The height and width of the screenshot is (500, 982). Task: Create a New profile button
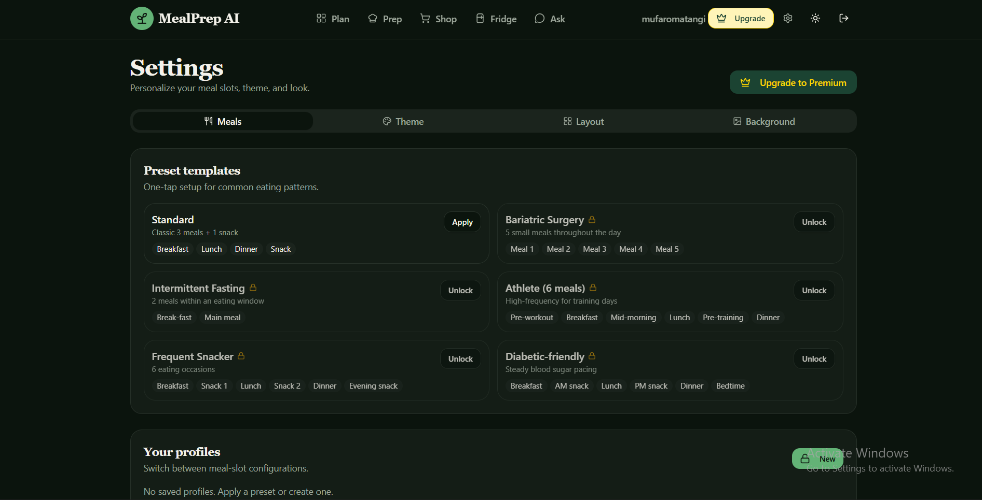point(817,459)
